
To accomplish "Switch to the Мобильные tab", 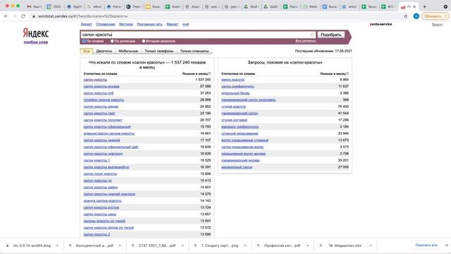I will (x=128, y=52).
